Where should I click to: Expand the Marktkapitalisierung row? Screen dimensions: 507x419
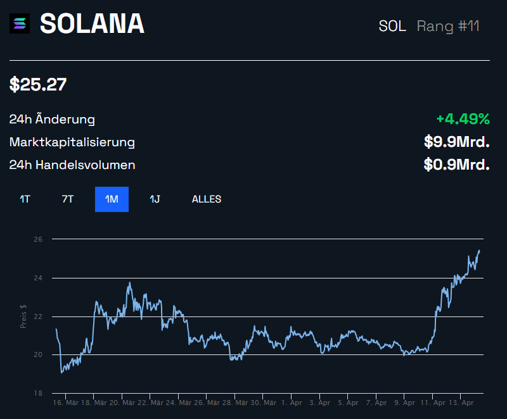pos(71,142)
